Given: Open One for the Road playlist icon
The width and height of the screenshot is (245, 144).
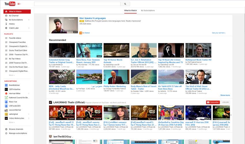Looking at the screenshot, I should 6,67.
